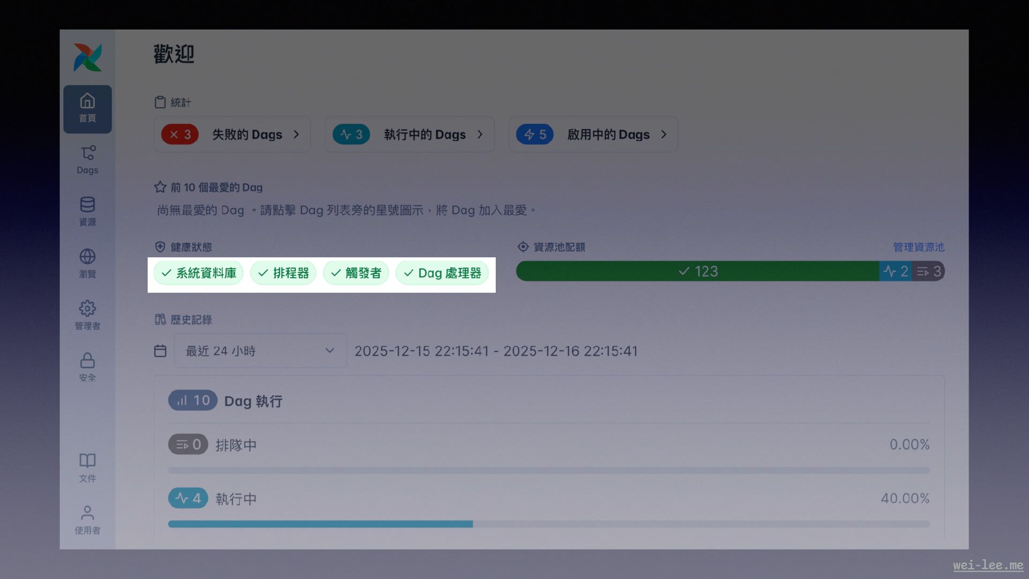Open the 瀏覽 globe menu
Image resolution: width=1029 pixels, height=579 pixels.
(x=87, y=263)
